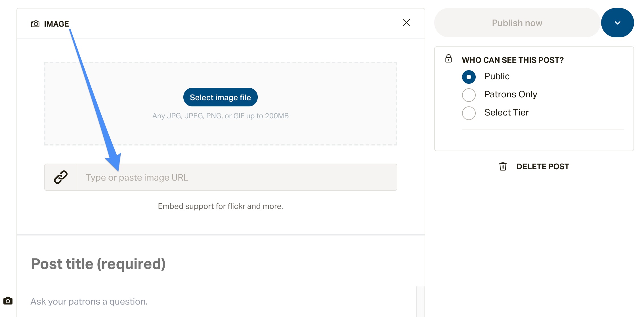Image resolution: width=642 pixels, height=317 pixels.
Task: Click the lock icon in visibility panel
Action: click(448, 59)
